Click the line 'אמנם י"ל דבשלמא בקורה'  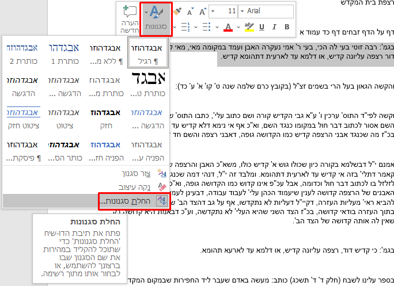click(x=282, y=165)
